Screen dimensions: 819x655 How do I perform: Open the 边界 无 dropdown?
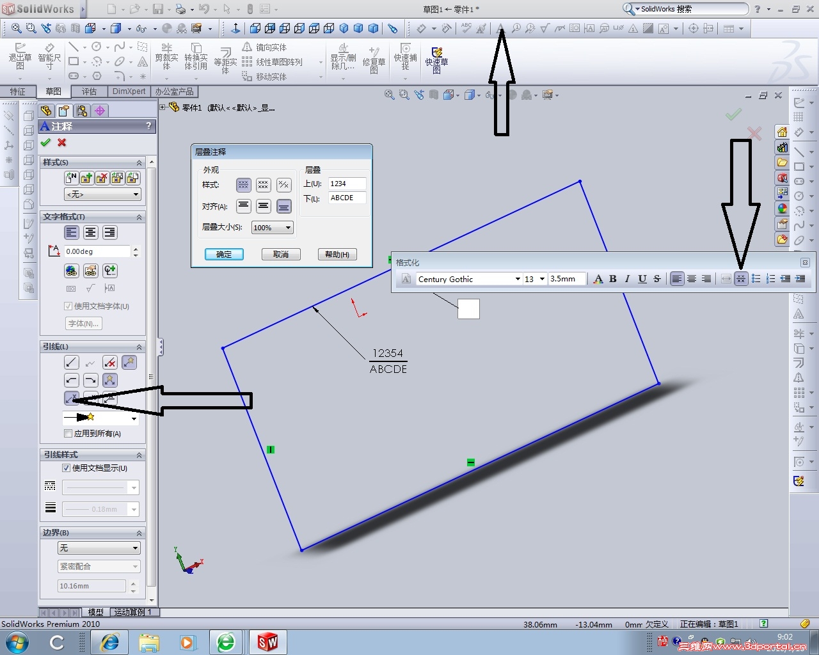click(x=99, y=548)
